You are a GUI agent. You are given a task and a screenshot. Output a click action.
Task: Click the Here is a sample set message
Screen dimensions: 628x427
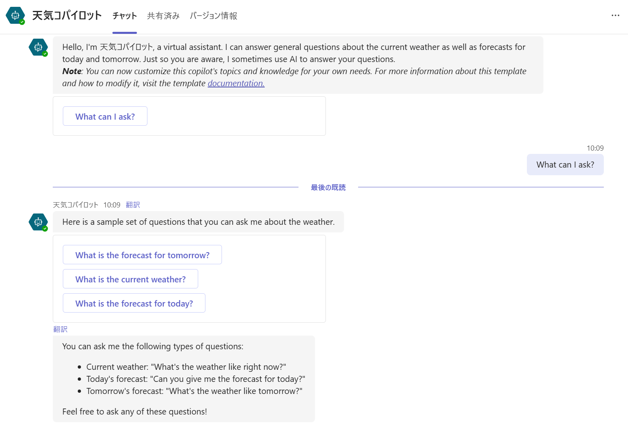[198, 222]
